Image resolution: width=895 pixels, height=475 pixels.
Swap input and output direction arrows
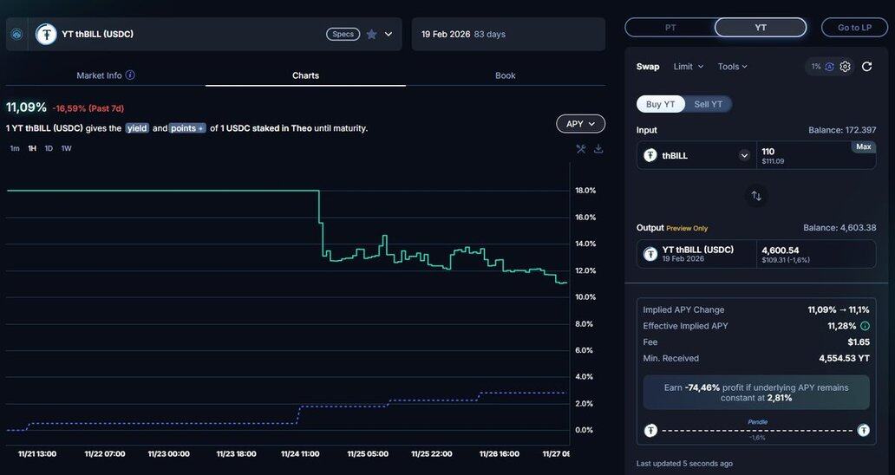pos(756,196)
